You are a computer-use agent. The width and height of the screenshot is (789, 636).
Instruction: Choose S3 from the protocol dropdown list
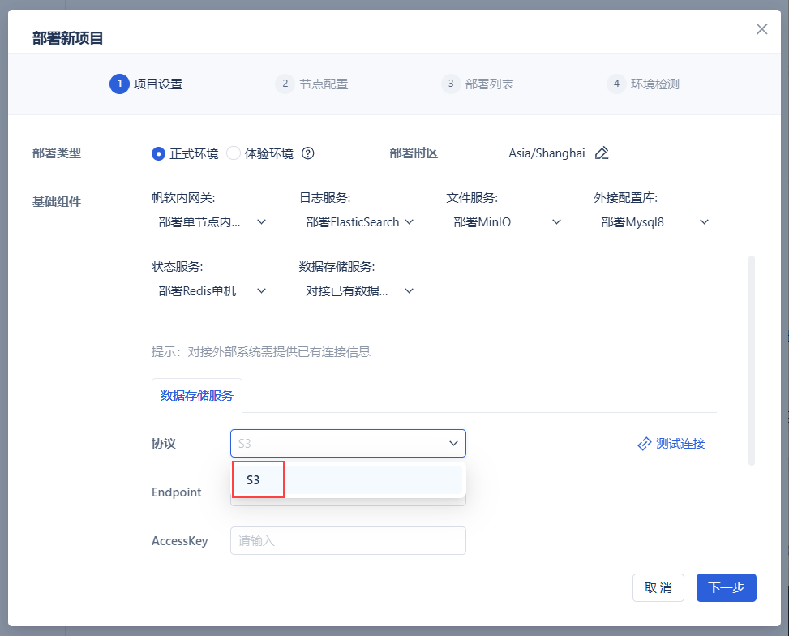[257, 479]
